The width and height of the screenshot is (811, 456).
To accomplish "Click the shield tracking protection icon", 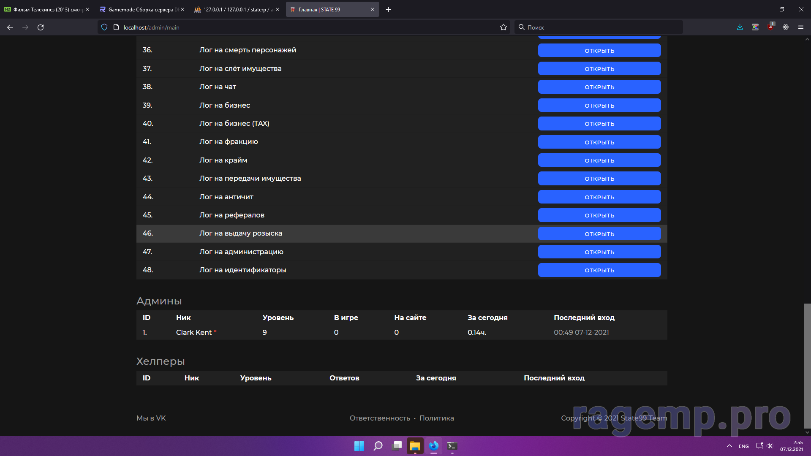I will click(104, 27).
